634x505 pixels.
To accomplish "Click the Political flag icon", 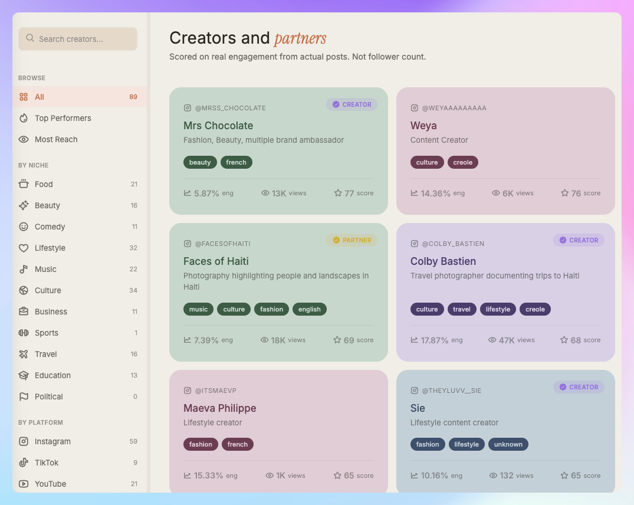I will click(24, 396).
